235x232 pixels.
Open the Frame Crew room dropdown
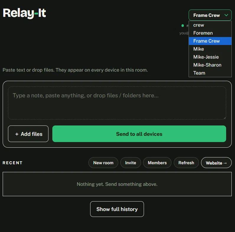coord(210,15)
